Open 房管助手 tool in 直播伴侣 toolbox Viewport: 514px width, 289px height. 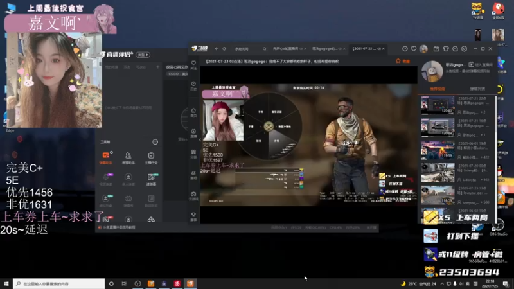(x=128, y=157)
